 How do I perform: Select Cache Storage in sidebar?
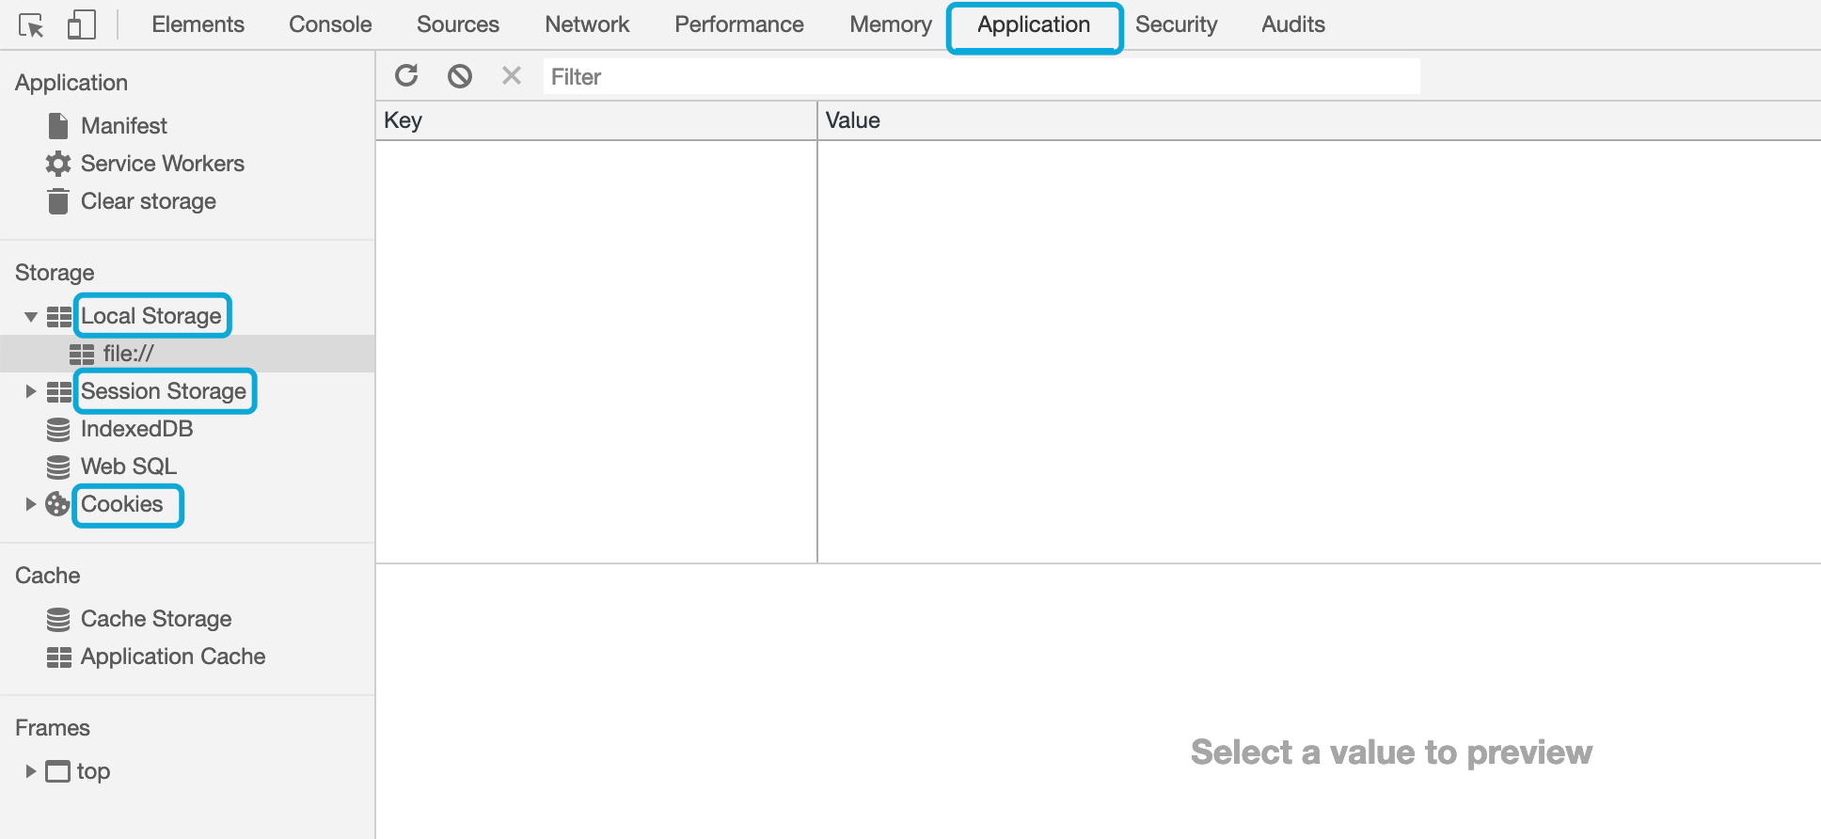[156, 619]
